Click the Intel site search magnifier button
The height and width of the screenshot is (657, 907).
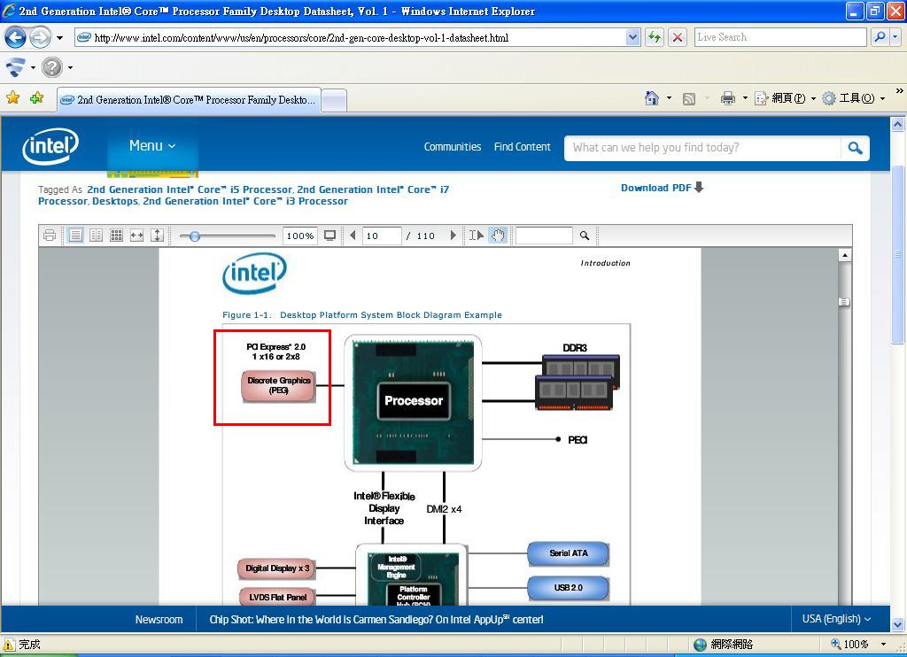pyautogui.click(x=855, y=148)
